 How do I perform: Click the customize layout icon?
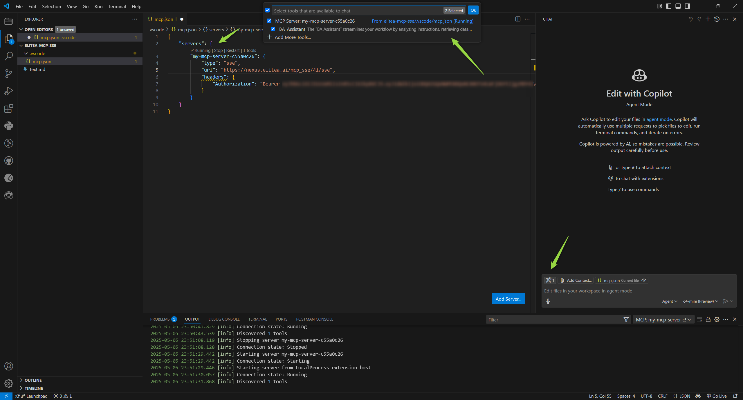pyautogui.click(x=659, y=6)
